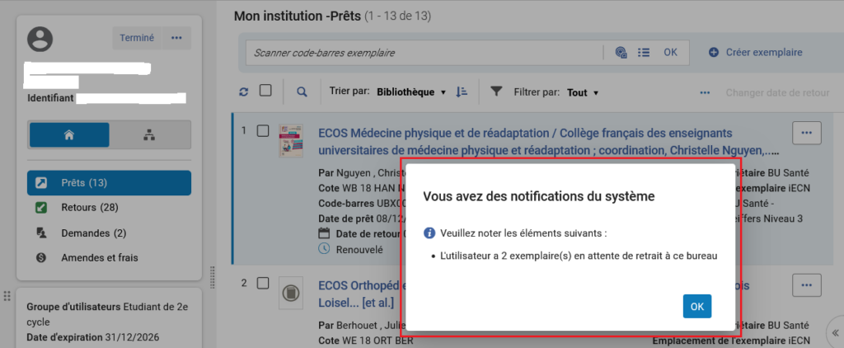Open the Trier par Bibliothèque dropdown
This screenshot has height=348, width=844.
click(x=411, y=92)
